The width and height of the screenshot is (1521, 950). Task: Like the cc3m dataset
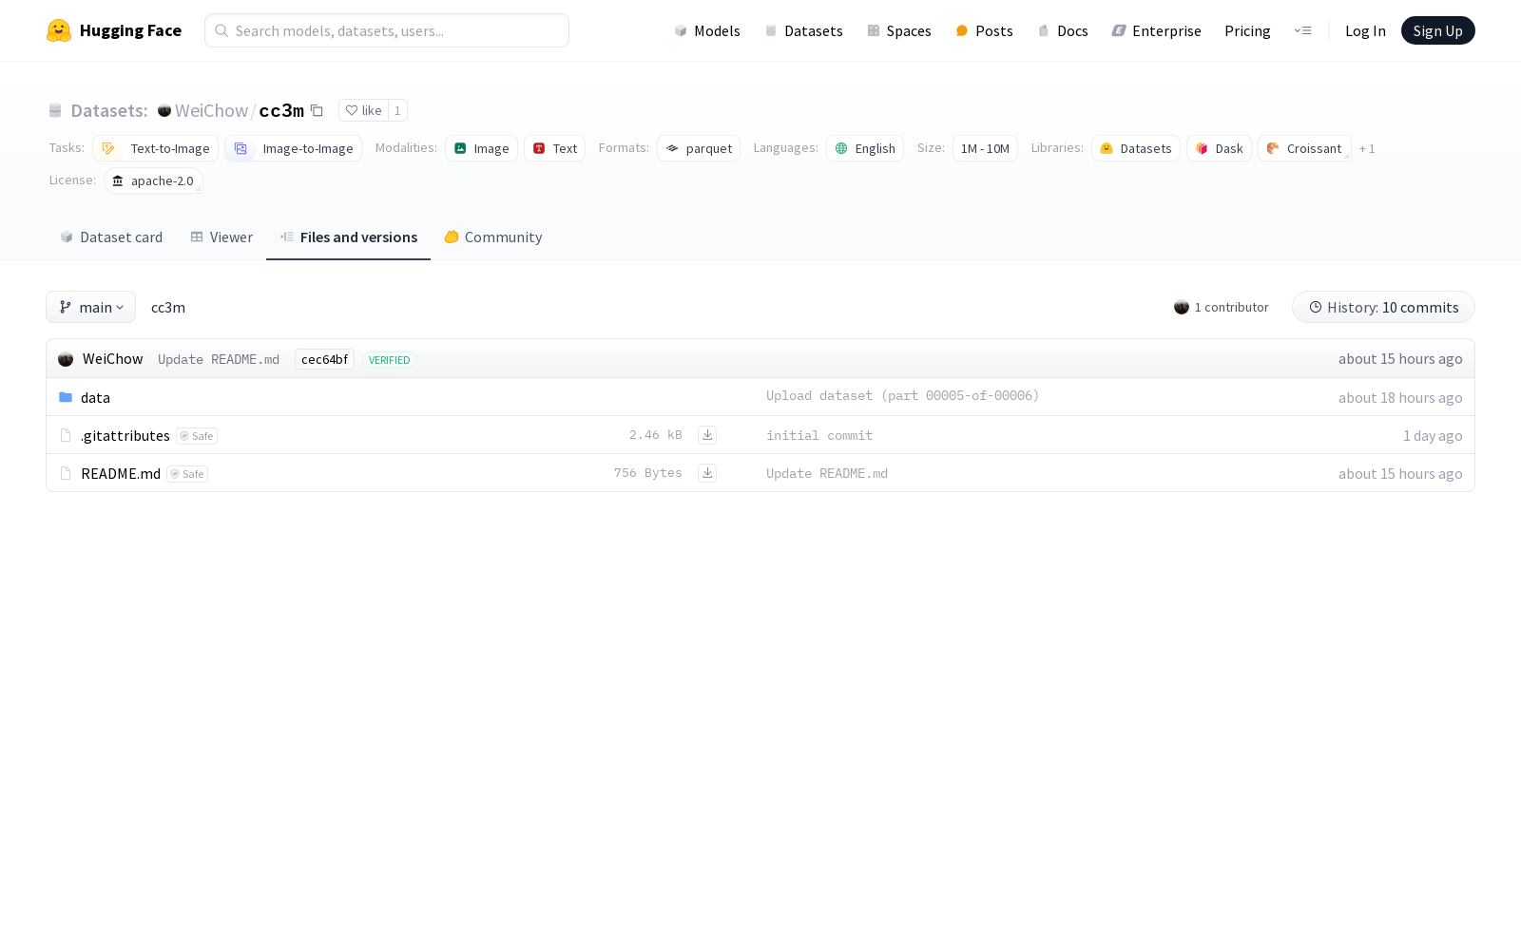[363, 111]
